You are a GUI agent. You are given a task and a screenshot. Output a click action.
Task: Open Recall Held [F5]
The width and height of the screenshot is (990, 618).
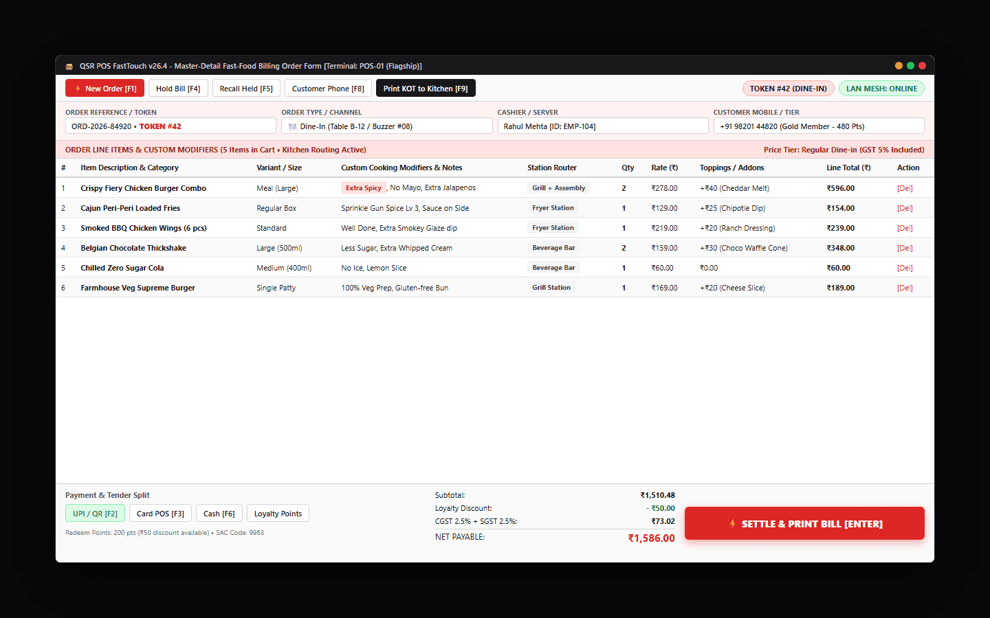point(246,89)
